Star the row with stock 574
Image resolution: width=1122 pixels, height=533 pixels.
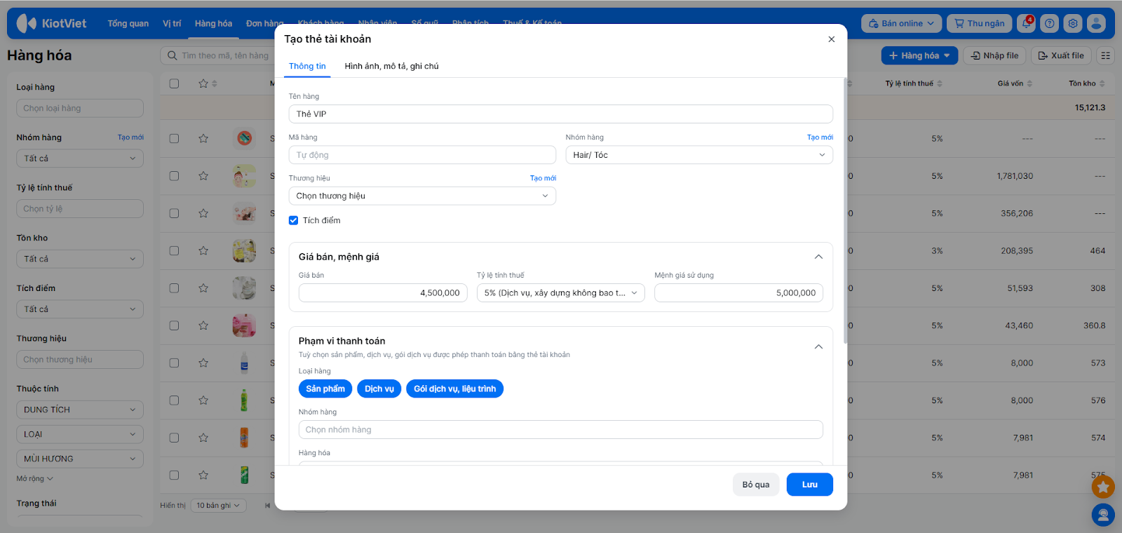pyautogui.click(x=203, y=438)
